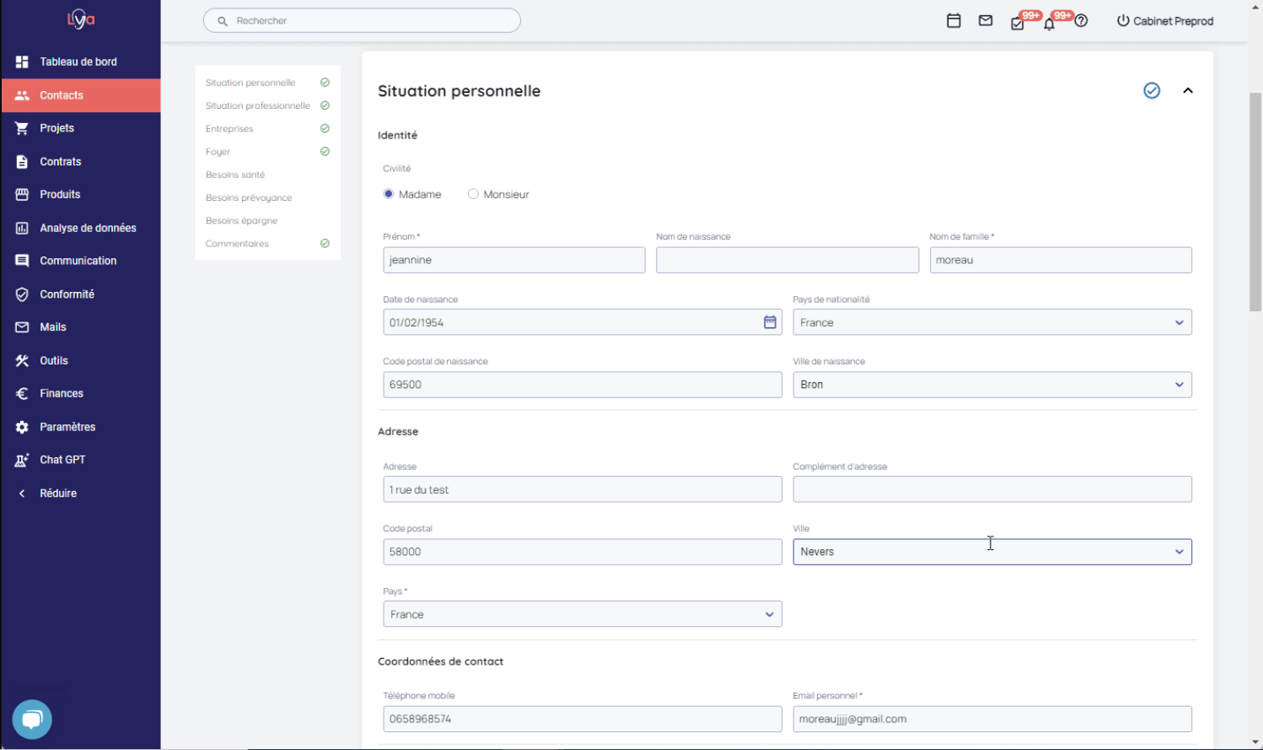The height and width of the screenshot is (750, 1263).
Task: Click the Outils tools icon
Action: tap(22, 360)
